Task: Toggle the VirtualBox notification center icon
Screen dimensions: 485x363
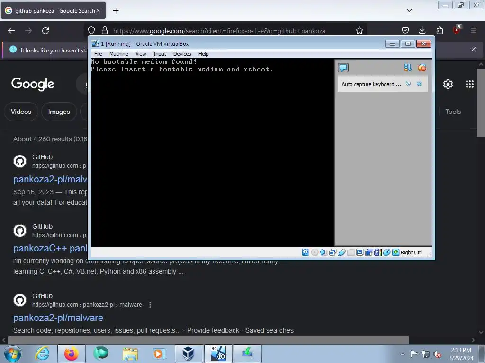Action: [x=343, y=68]
